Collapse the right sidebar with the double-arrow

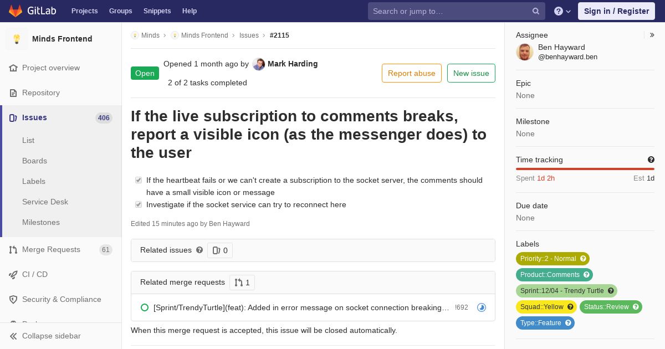point(652,35)
